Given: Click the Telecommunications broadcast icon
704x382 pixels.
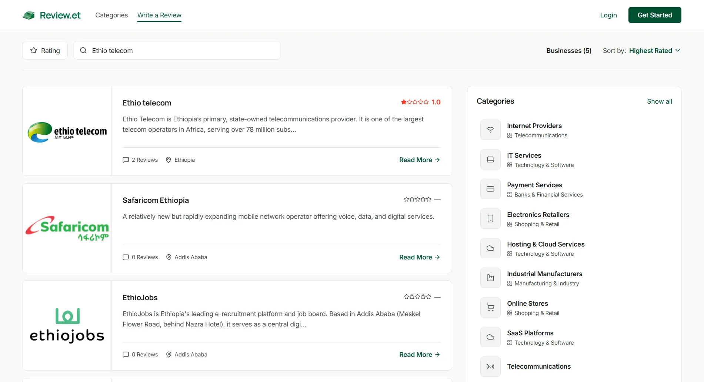Looking at the screenshot, I should click(490, 366).
